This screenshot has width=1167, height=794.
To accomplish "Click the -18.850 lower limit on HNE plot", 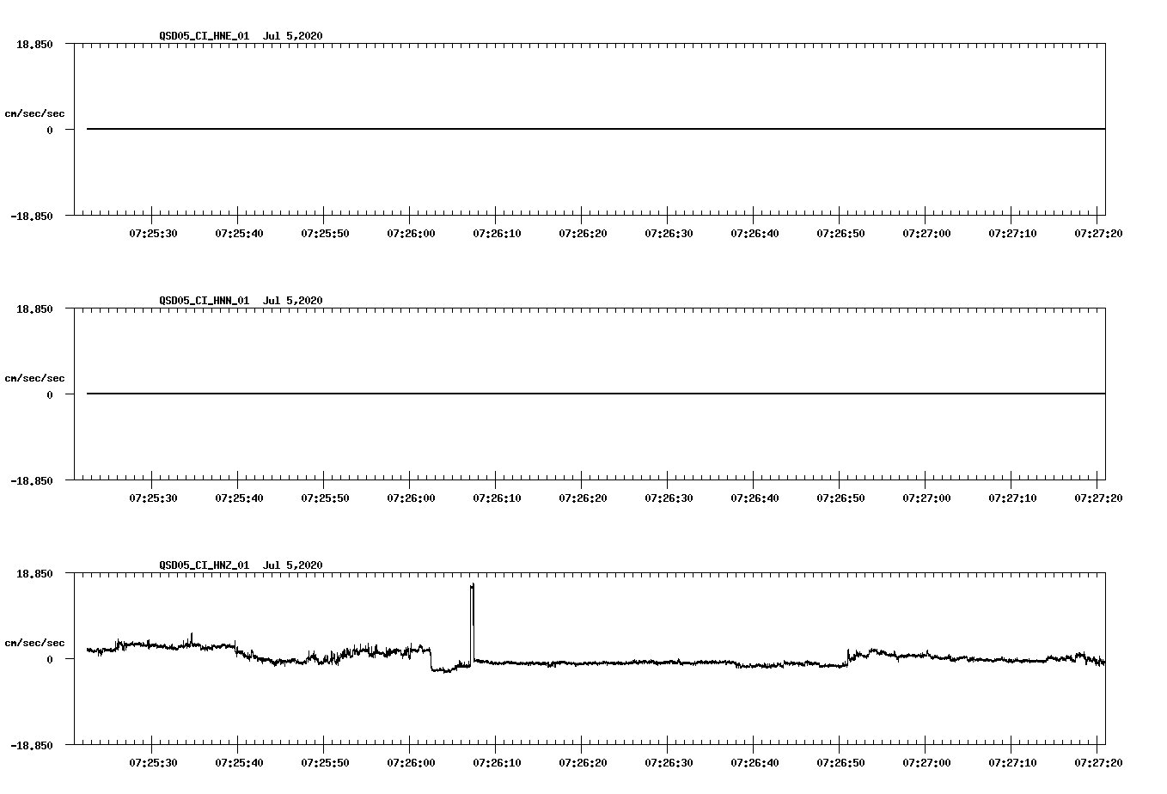I will 32,216.
